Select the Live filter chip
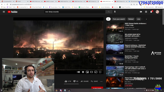 [x=138, y=19]
